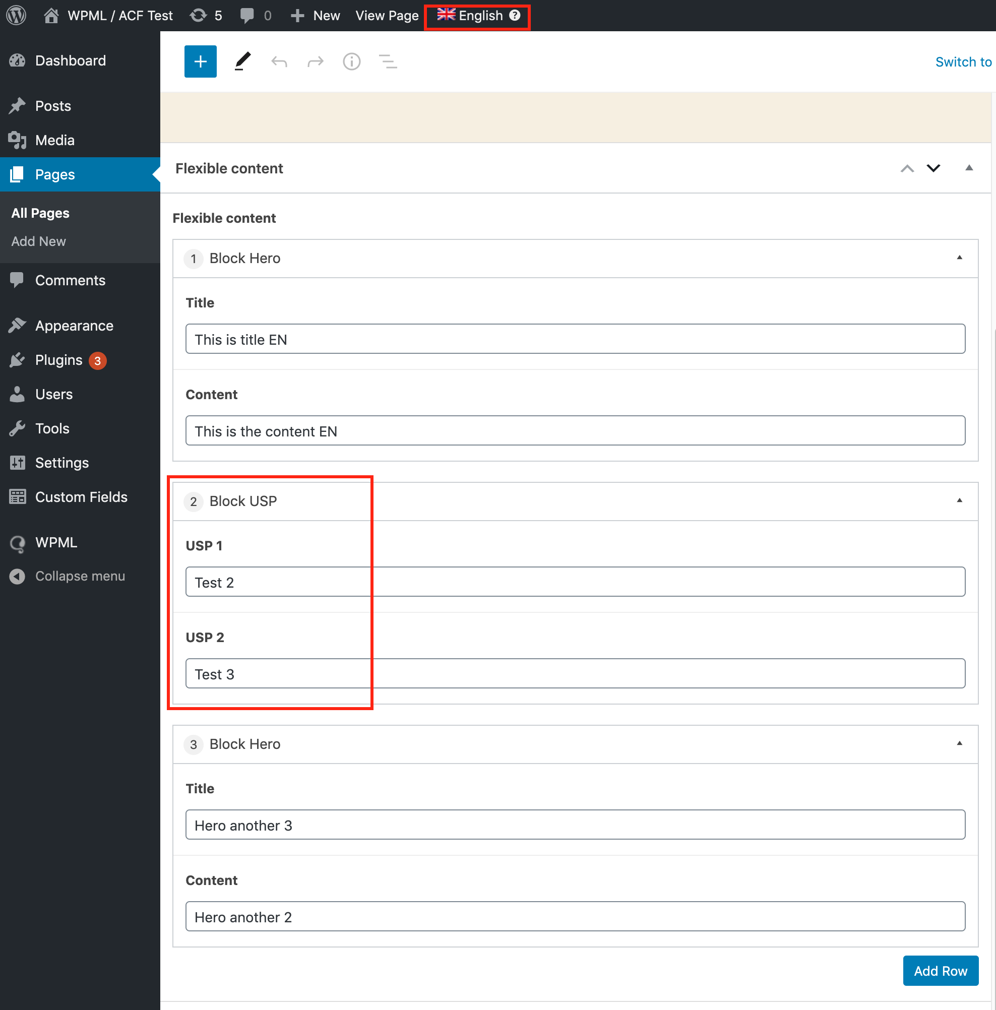Move Flexible content metabox down

click(x=933, y=168)
